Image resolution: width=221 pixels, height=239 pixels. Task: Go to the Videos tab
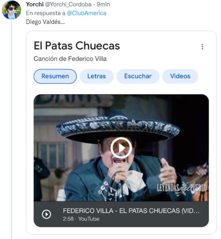(180, 76)
